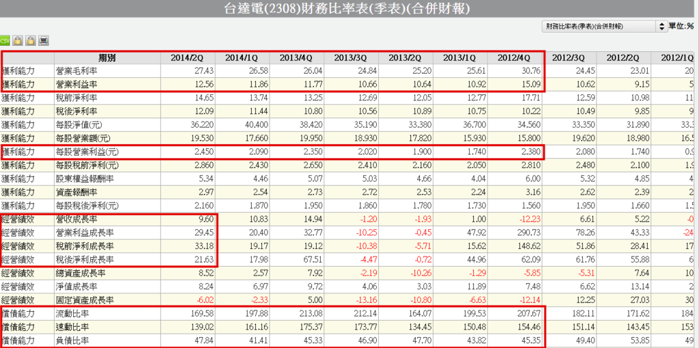The width and height of the screenshot is (699, 348).
Task: Click the 每股稅後淨利(元) row label
Action: [88, 206]
